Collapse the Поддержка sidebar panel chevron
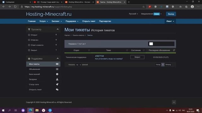Screen dimensions: 202x113 click(57, 59)
